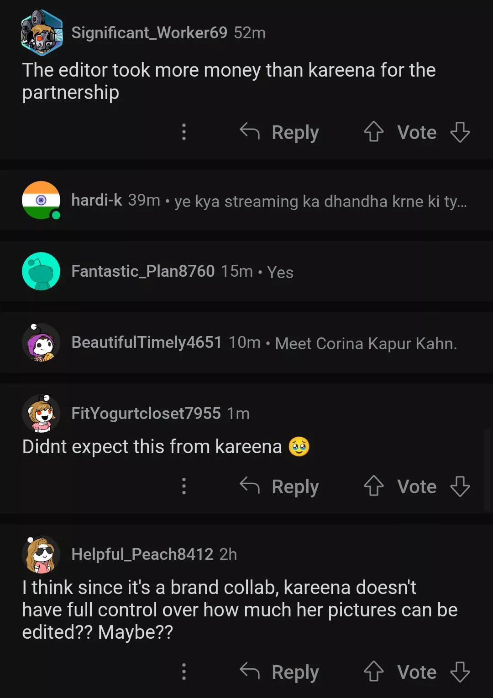The height and width of the screenshot is (698, 493).
Task: Upvote Helpful_Peach8412's comment
Action: (x=374, y=672)
